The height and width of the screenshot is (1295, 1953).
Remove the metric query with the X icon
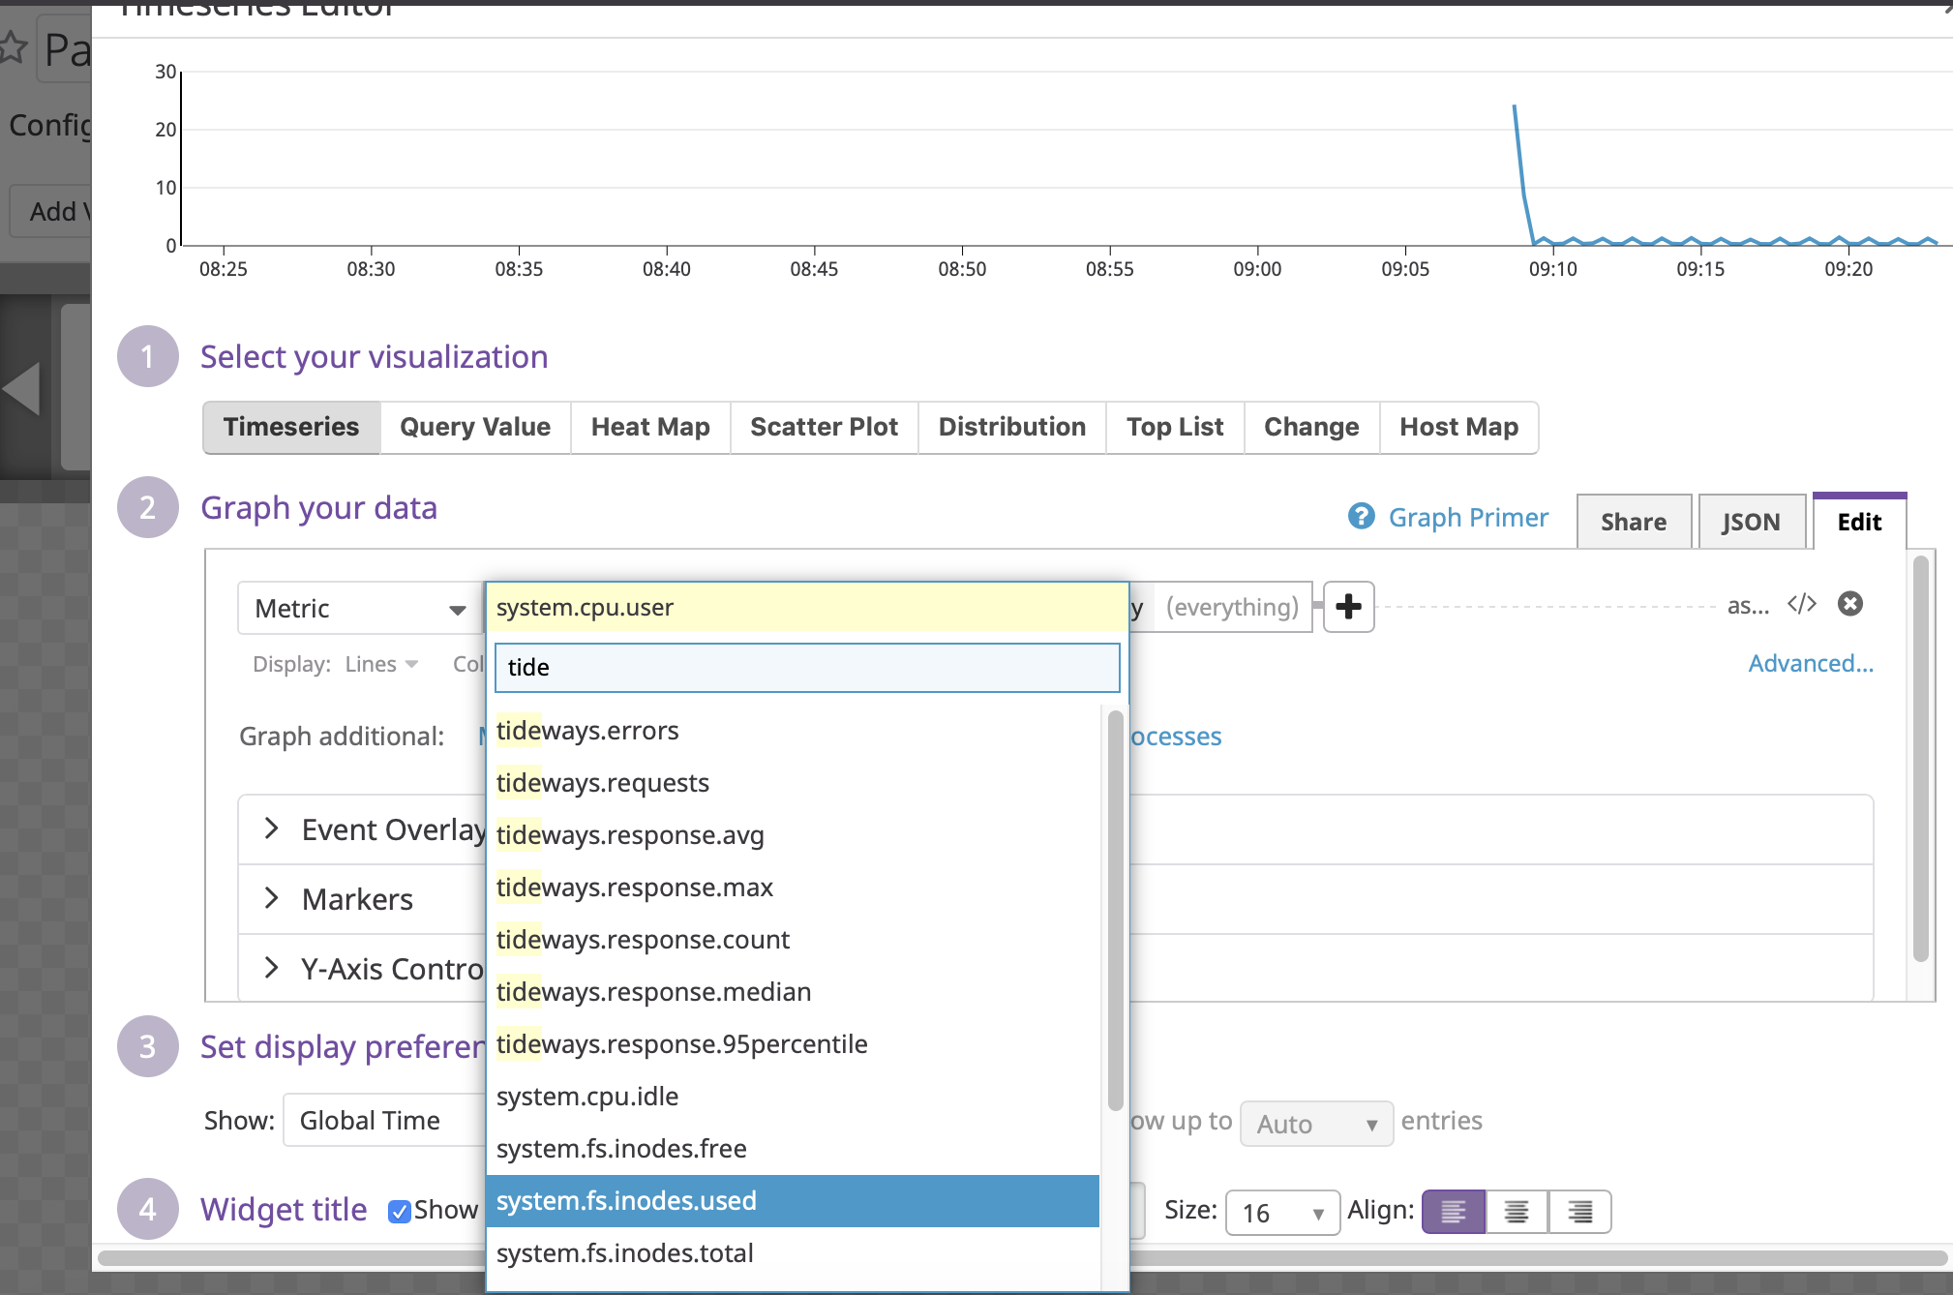1850,604
